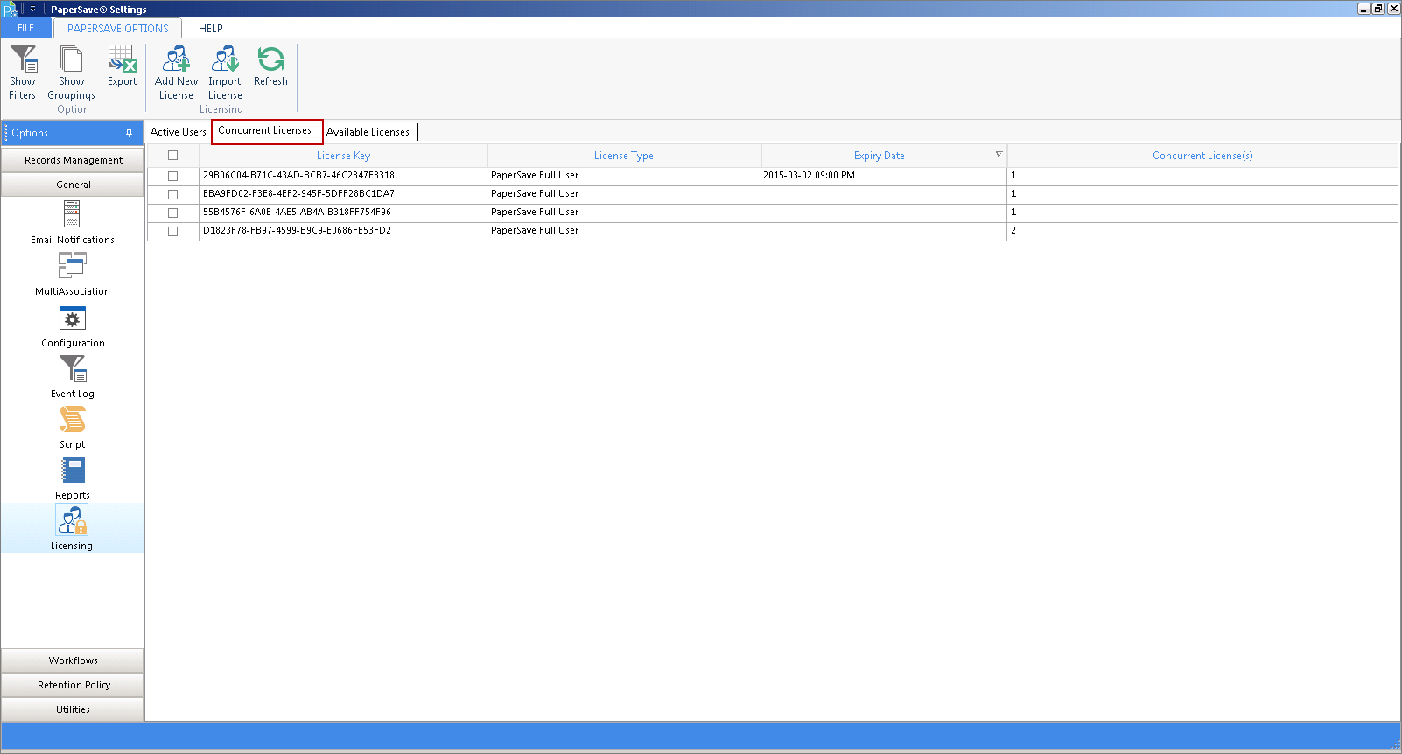1402x754 pixels.
Task: Check the row for key EBA9FD02-F3E8
Action: 172,194
